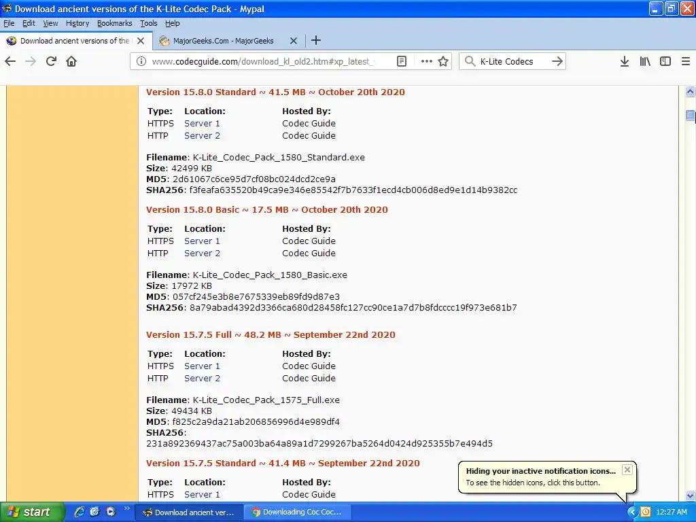
Task: Click the Version 15.8.0 Standard heading
Action: point(275,92)
